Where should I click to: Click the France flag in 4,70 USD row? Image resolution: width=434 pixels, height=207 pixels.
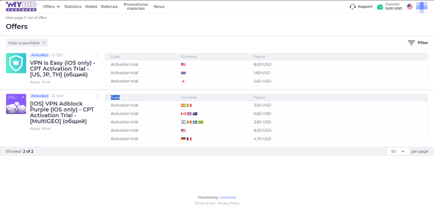pyautogui.click(x=189, y=139)
